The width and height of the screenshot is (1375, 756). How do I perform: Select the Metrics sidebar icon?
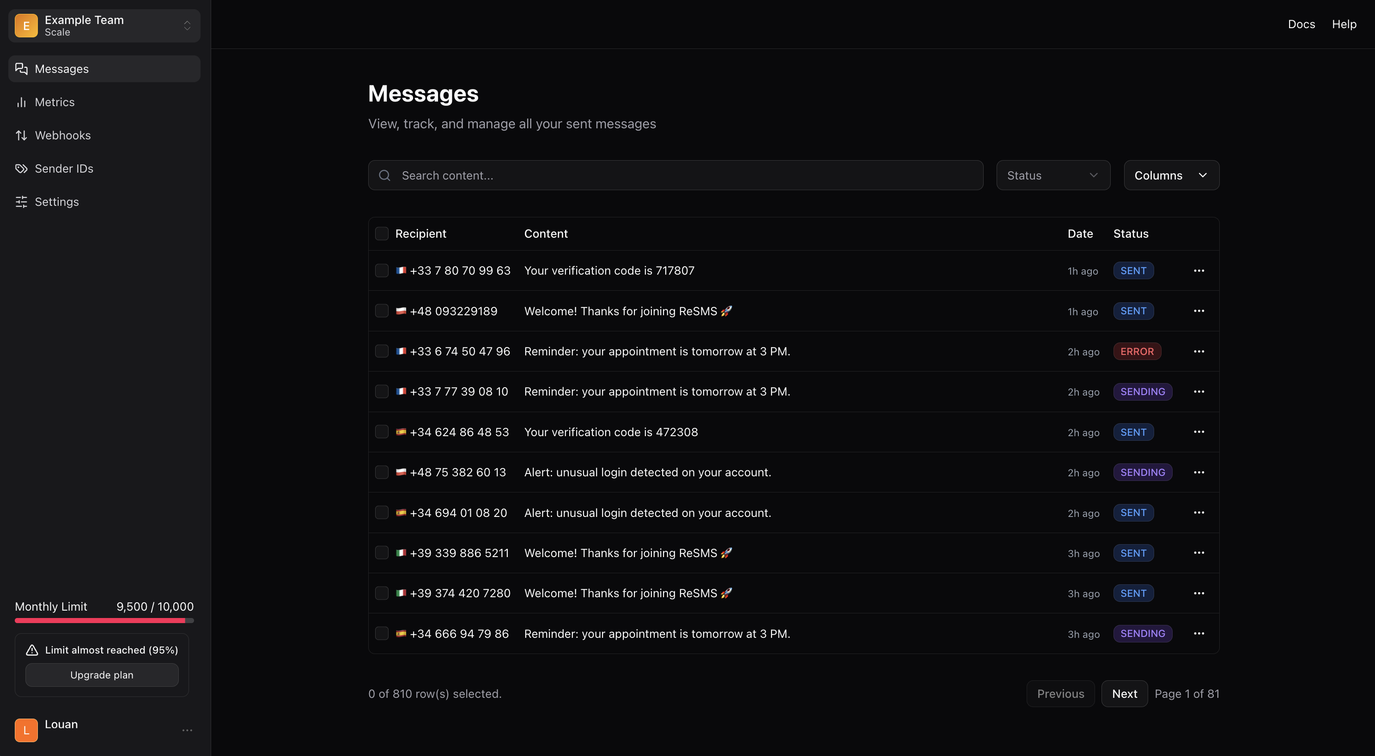(x=21, y=102)
